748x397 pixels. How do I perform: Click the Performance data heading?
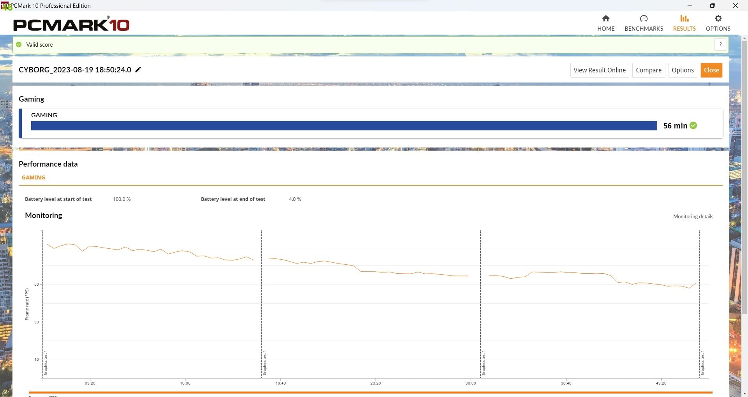[x=48, y=164]
